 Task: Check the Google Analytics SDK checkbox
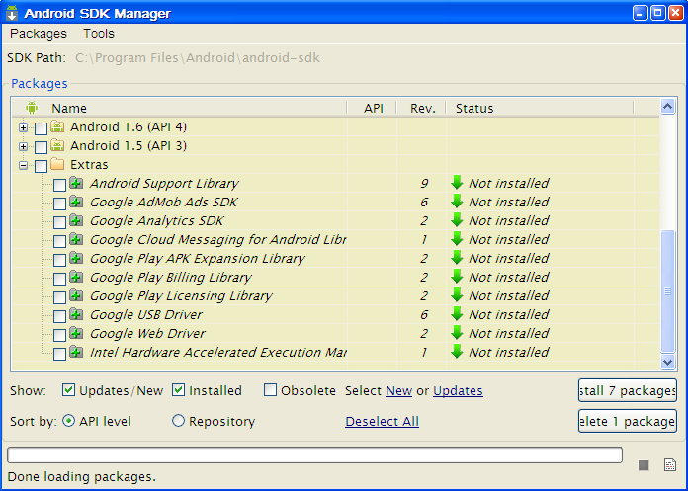coord(59,222)
